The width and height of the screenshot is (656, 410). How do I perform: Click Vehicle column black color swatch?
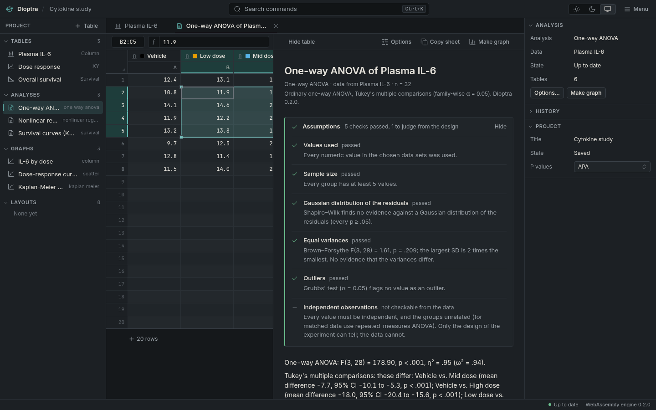click(x=143, y=56)
